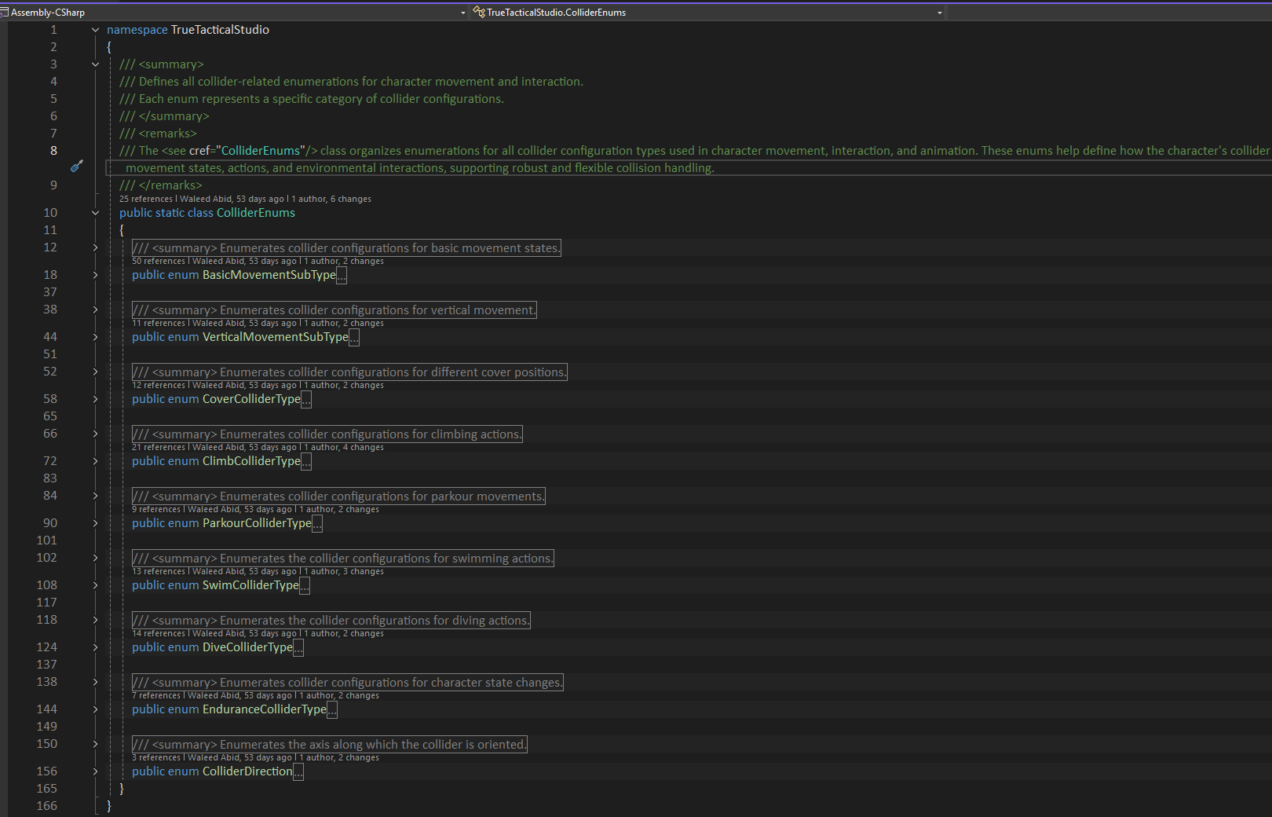Open the 14 references CodeLens link

[x=159, y=634]
